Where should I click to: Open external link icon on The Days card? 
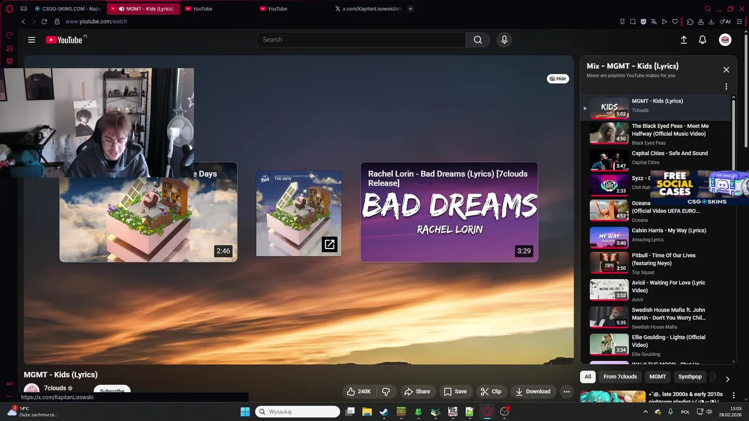(x=329, y=244)
